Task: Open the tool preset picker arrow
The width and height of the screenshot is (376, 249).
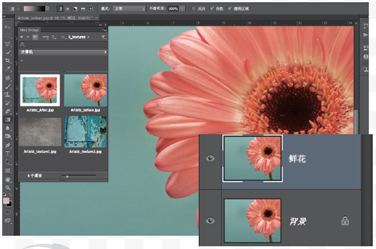Action: point(18,9)
